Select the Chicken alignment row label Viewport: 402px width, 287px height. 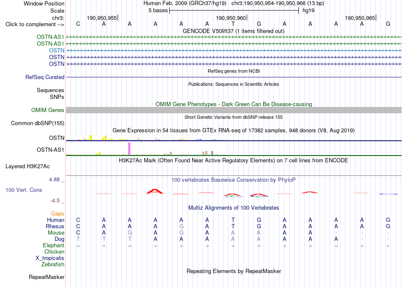tap(54, 251)
